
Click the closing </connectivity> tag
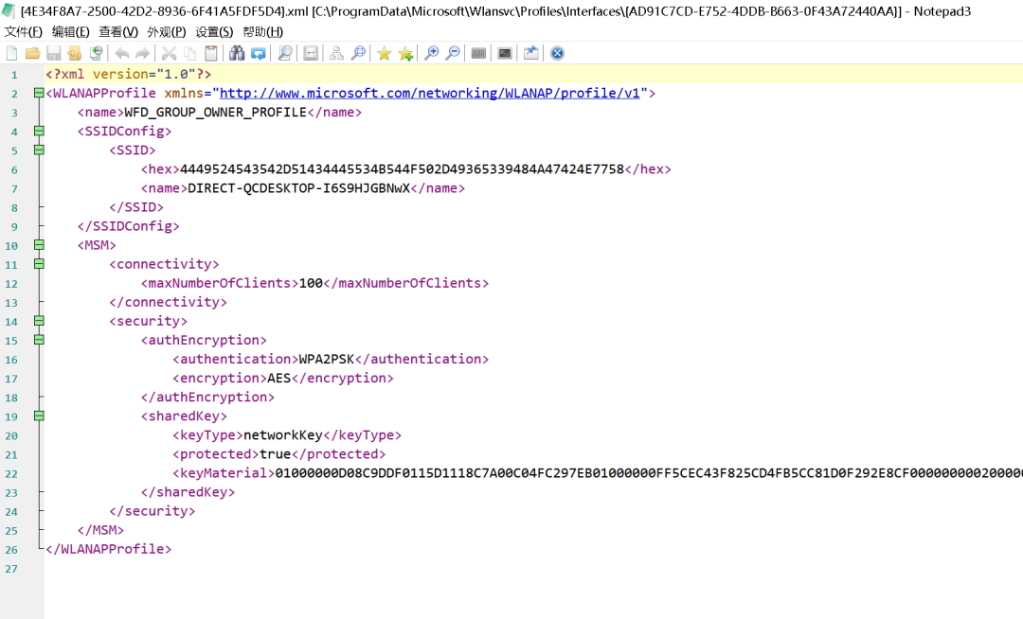pyautogui.click(x=169, y=302)
